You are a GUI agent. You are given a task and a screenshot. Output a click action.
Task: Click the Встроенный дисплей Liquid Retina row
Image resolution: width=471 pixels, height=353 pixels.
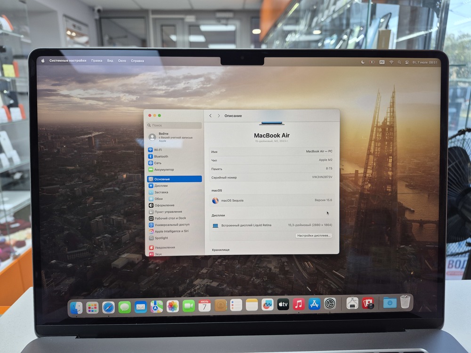click(x=272, y=225)
